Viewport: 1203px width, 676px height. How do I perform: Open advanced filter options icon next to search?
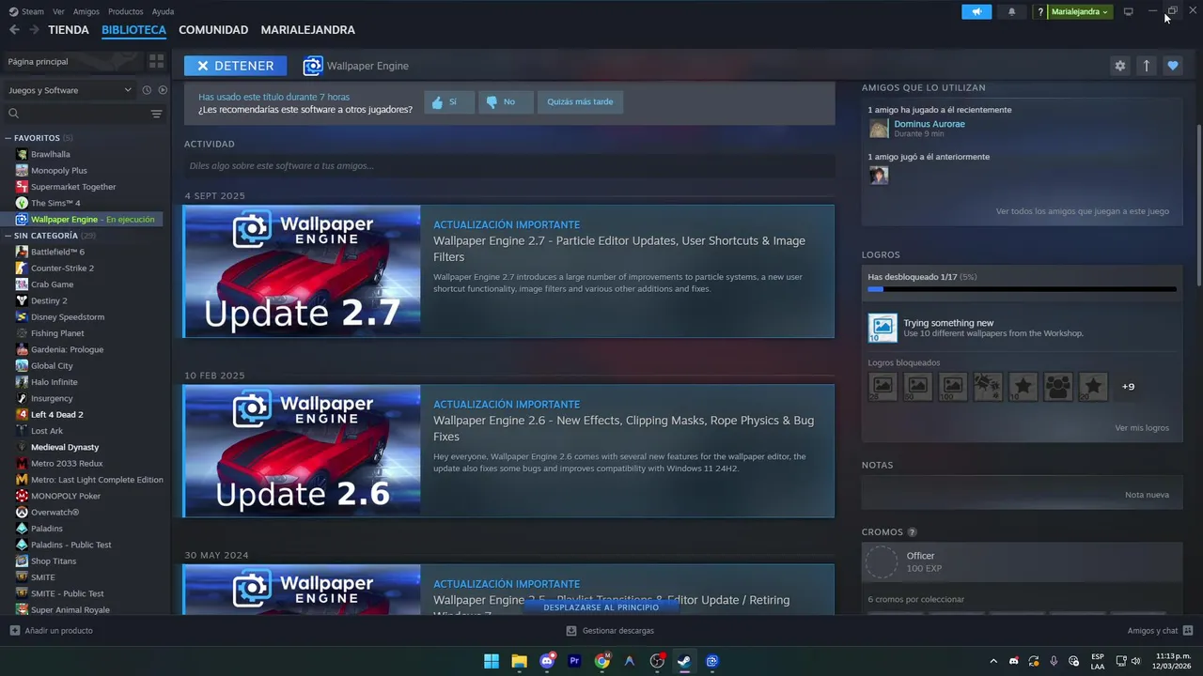[157, 114]
